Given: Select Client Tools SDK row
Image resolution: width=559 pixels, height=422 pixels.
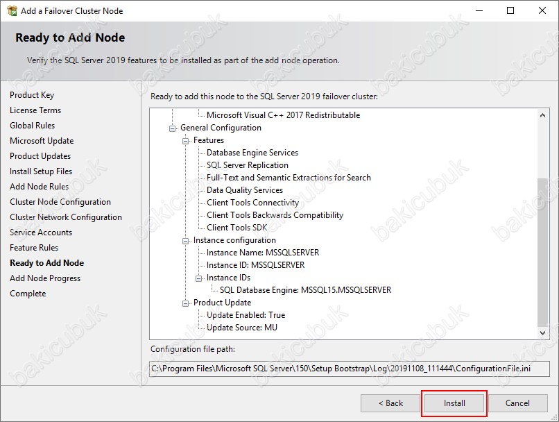Looking at the screenshot, I should click(237, 228).
